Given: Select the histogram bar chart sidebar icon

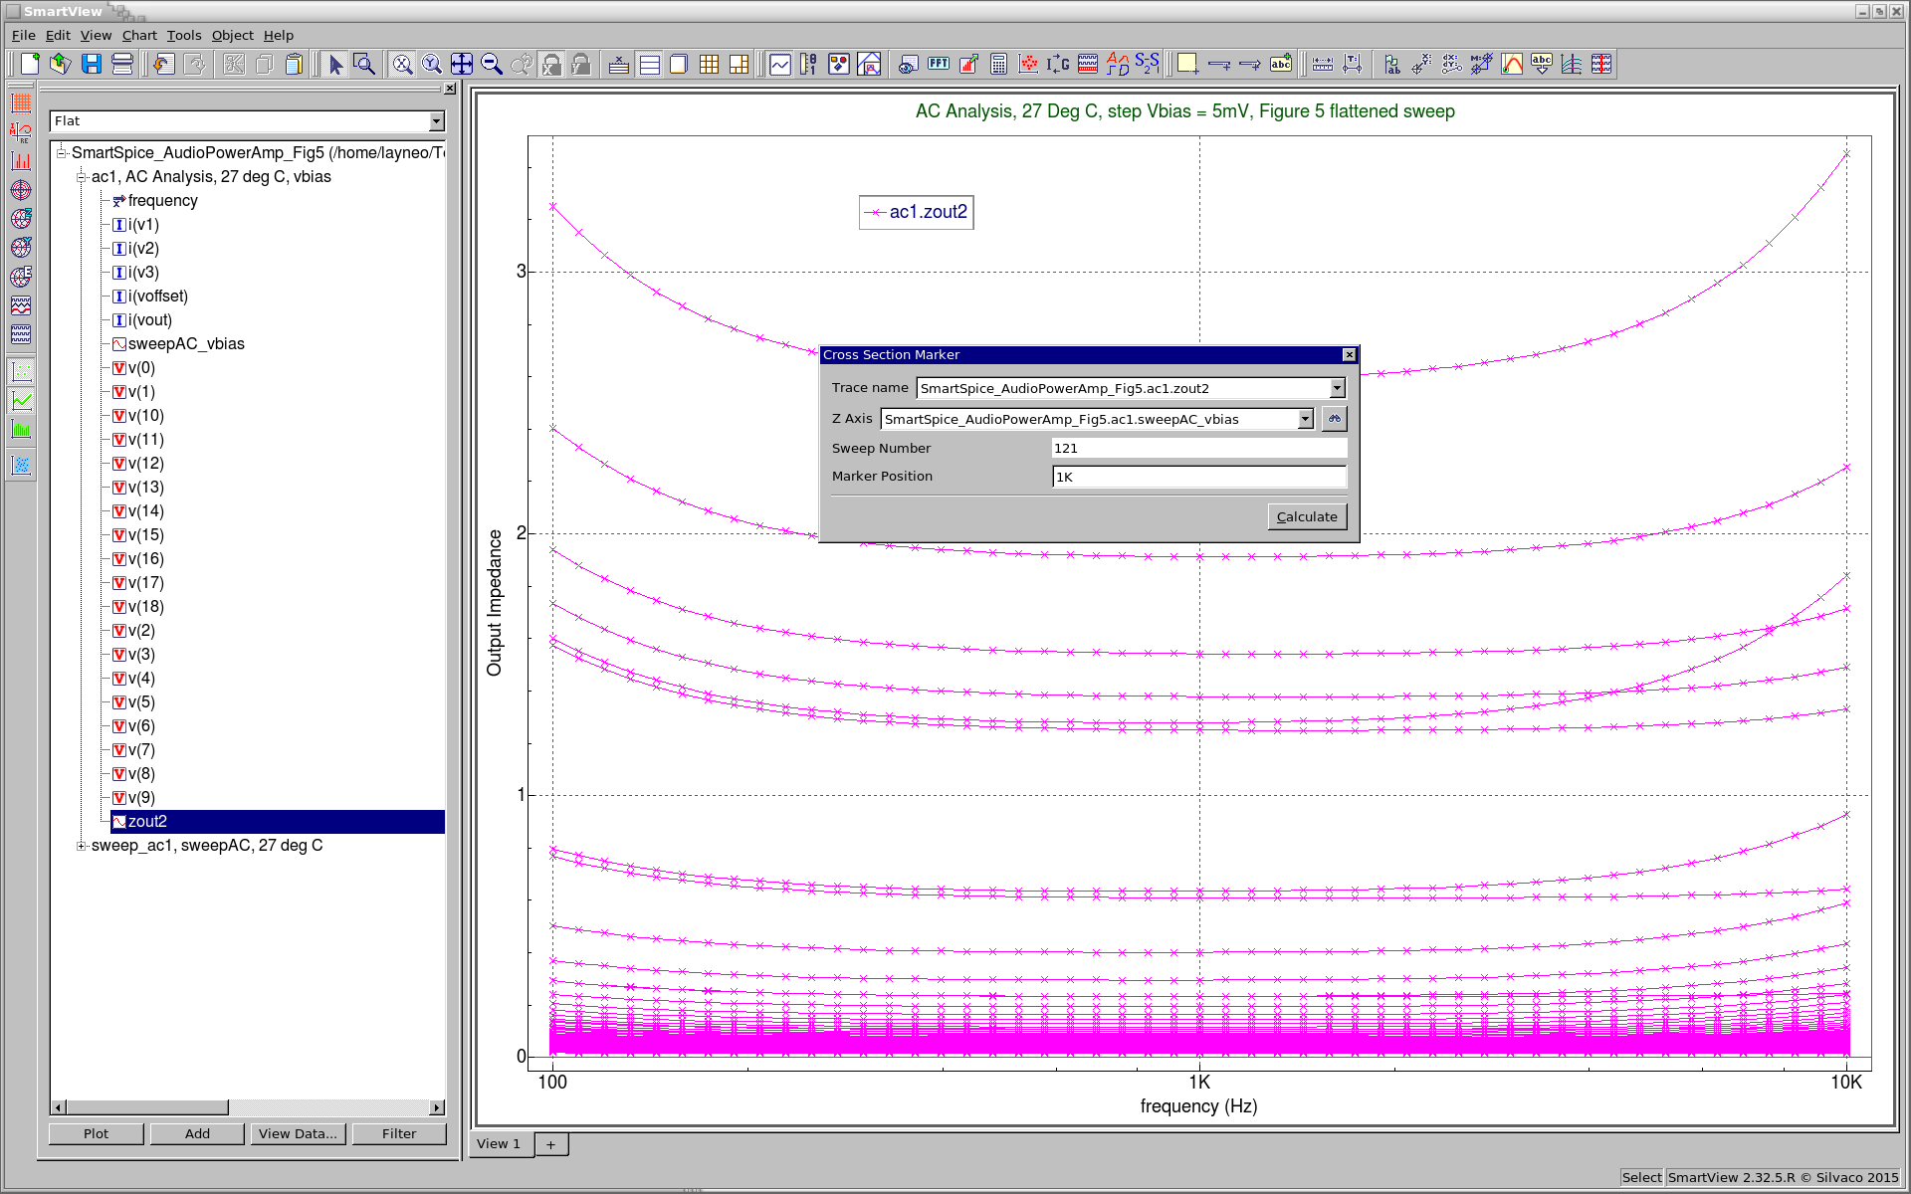Looking at the screenshot, I should pyautogui.click(x=21, y=161).
